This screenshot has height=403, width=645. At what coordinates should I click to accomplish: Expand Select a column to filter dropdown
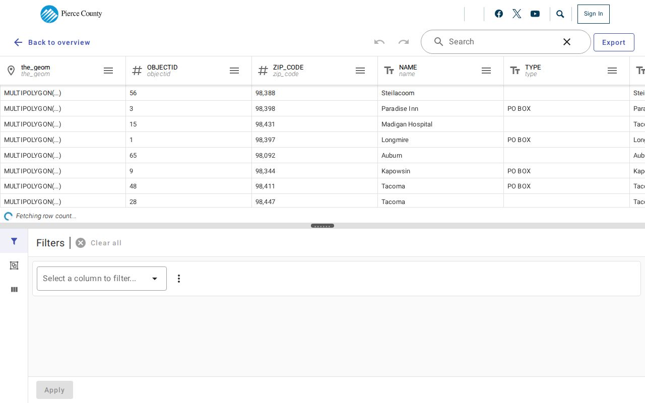pos(102,279)
